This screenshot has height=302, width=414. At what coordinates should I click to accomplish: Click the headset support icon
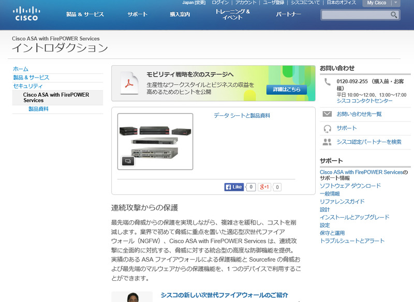tap(327, 128)
